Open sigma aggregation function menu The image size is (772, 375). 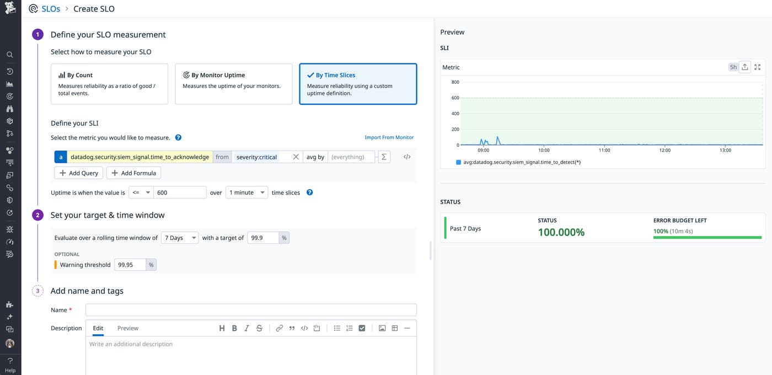click(x=384, y=157)
